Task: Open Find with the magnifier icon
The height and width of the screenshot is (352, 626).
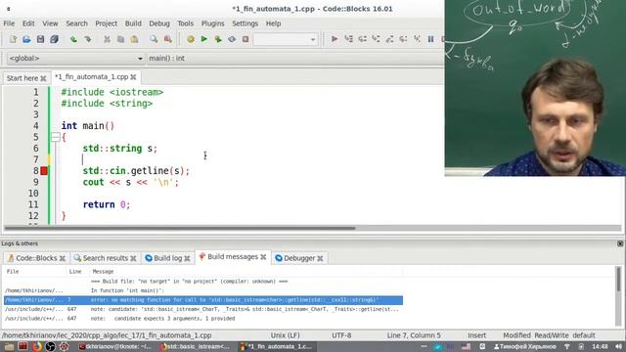Action: coord(154,39)
